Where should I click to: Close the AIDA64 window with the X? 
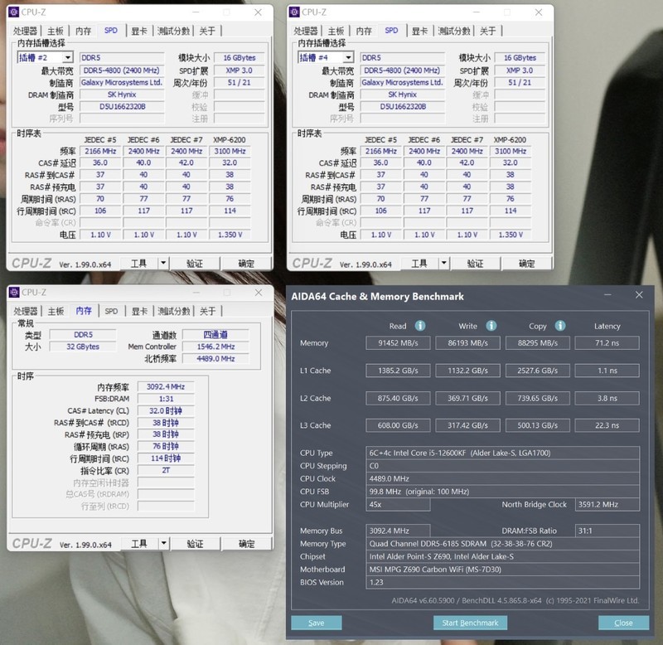[639, 295]
